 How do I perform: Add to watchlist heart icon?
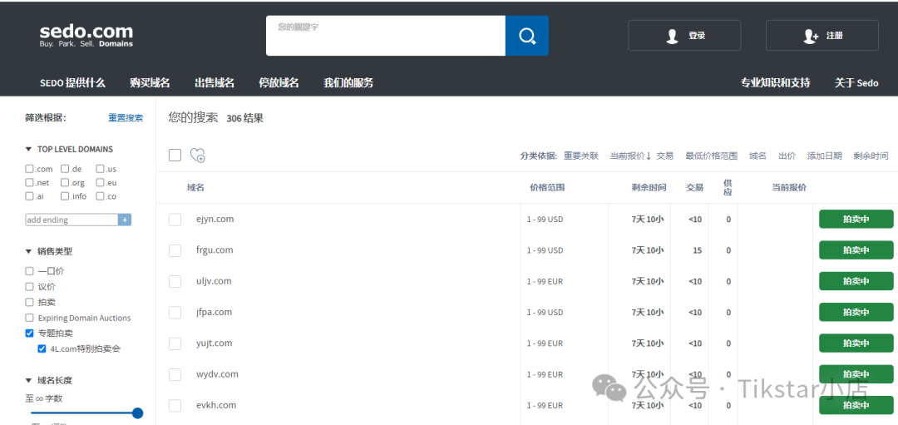pos(198,156)
